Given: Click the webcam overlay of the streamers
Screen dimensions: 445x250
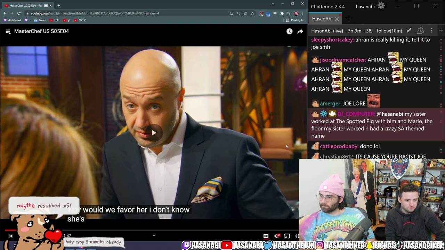Looking at the screenshot, I should [372, 200].
